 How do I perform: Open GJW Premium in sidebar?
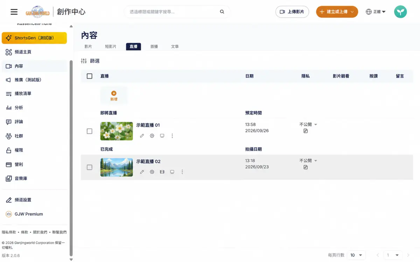pyautogui.click(x=34, y=214)
